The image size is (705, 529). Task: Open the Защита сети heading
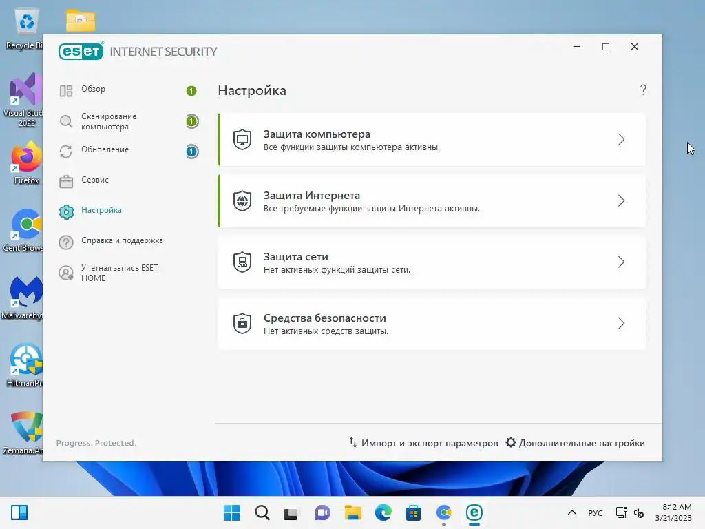296,256
